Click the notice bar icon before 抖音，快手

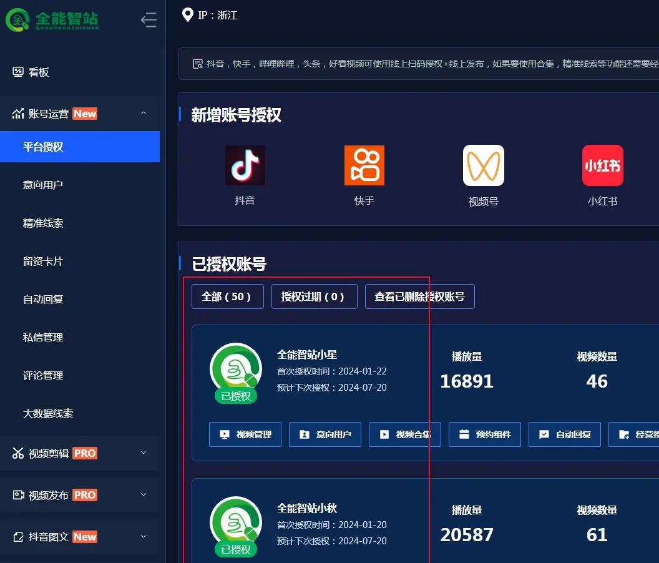click(198, 64)
